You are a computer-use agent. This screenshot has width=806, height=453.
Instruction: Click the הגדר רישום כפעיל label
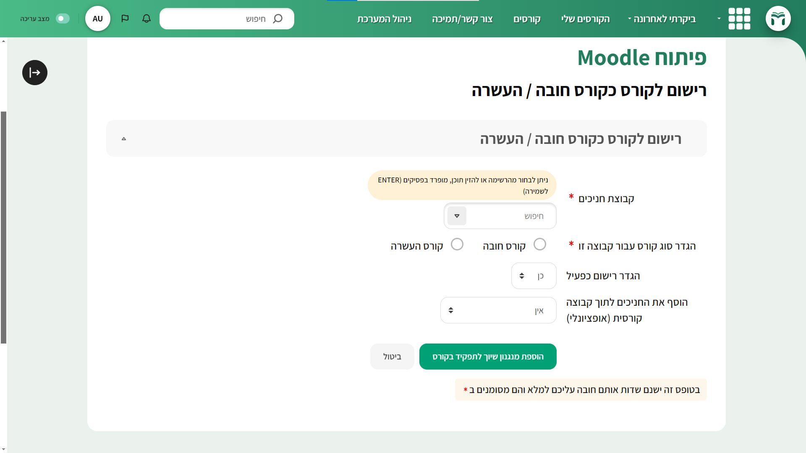[603, 276]
